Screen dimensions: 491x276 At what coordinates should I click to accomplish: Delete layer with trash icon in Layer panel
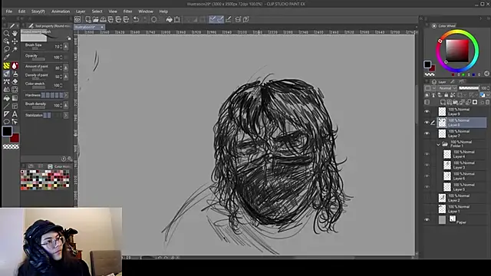487,102
